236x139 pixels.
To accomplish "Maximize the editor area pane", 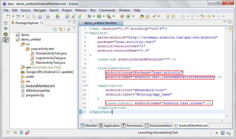I will 230,22.
